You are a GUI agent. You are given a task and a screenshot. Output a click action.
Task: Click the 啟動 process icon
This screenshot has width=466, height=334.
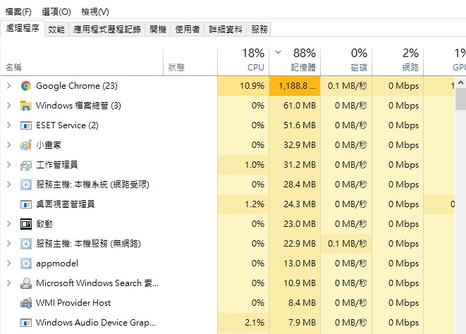click(26, 224)
